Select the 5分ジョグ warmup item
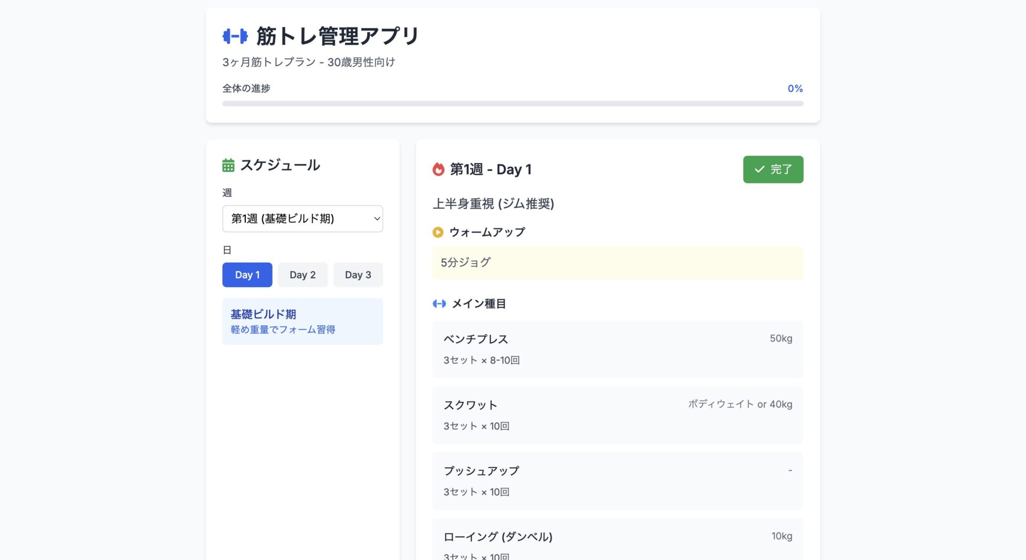This screenshot has height=560, width=1026. (618, 263)
